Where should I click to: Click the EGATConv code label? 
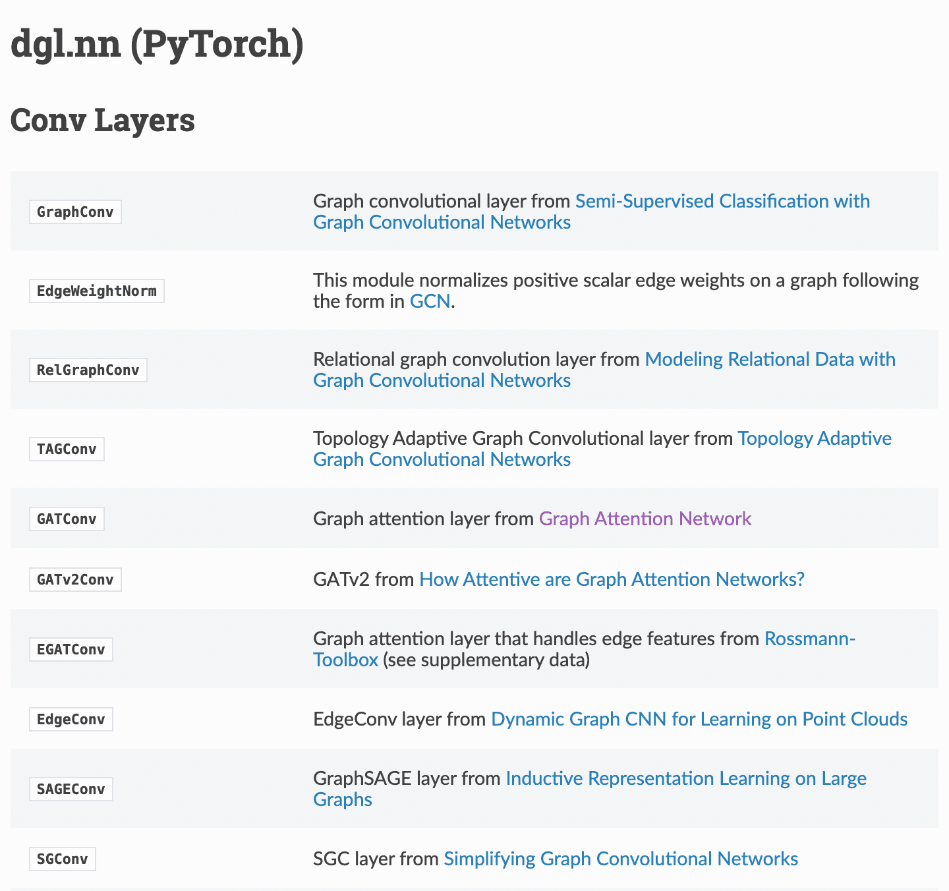point(71,649)
